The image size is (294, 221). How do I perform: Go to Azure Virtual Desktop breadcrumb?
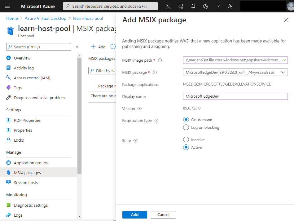pos(45,18)
